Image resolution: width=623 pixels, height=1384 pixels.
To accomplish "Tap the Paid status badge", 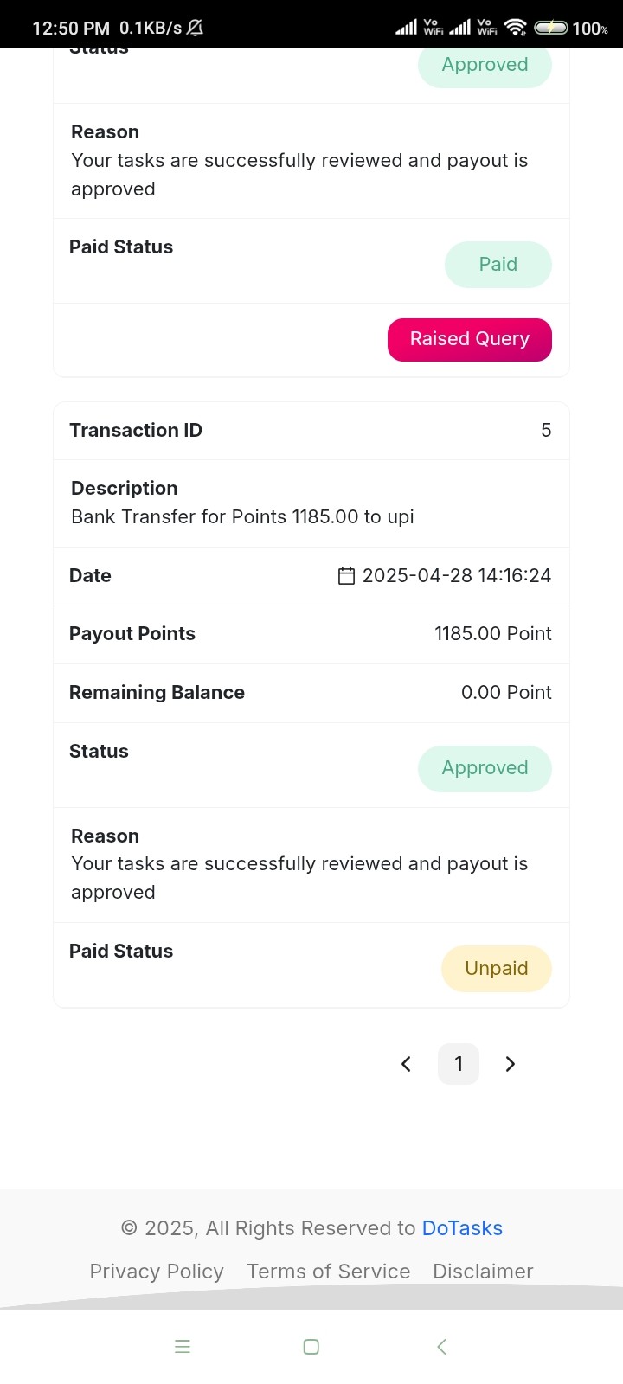I will (498, 265).
